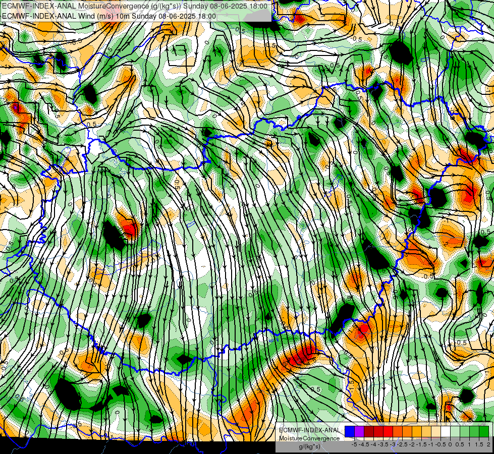The width and height of the screenshot is (494, 454).
Task: Pick the legend swatch between 1.5 and 2
Action: click(484, 431)
